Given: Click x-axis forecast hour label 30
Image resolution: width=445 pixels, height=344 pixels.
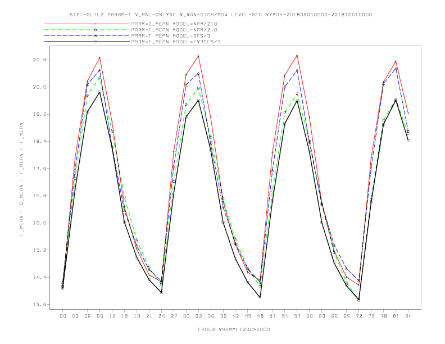Looking at the screenshot, I should point(186,316).
